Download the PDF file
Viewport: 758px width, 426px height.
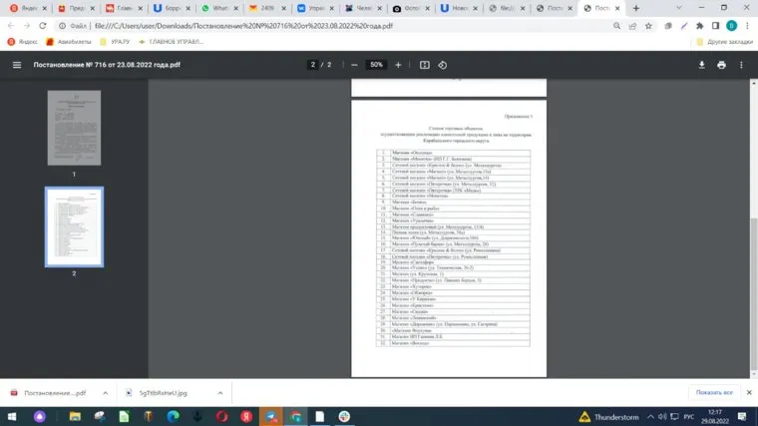(701, 65)
